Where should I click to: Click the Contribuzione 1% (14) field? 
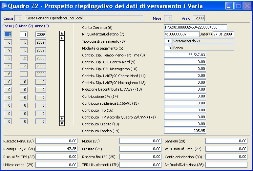pyautogui.click(x=185, y=96)
